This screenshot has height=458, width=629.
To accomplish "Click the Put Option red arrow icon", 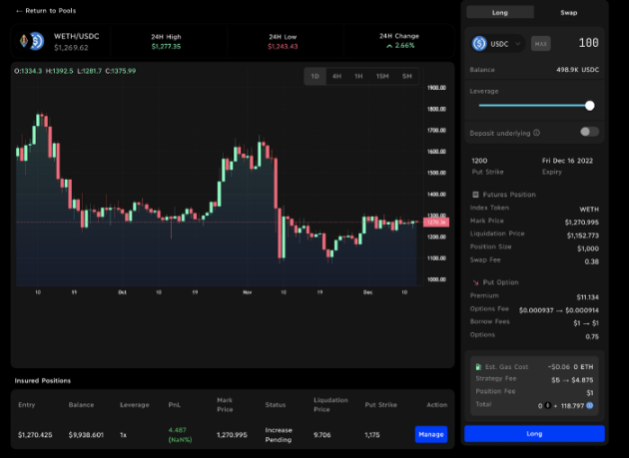I will point(474,282).
